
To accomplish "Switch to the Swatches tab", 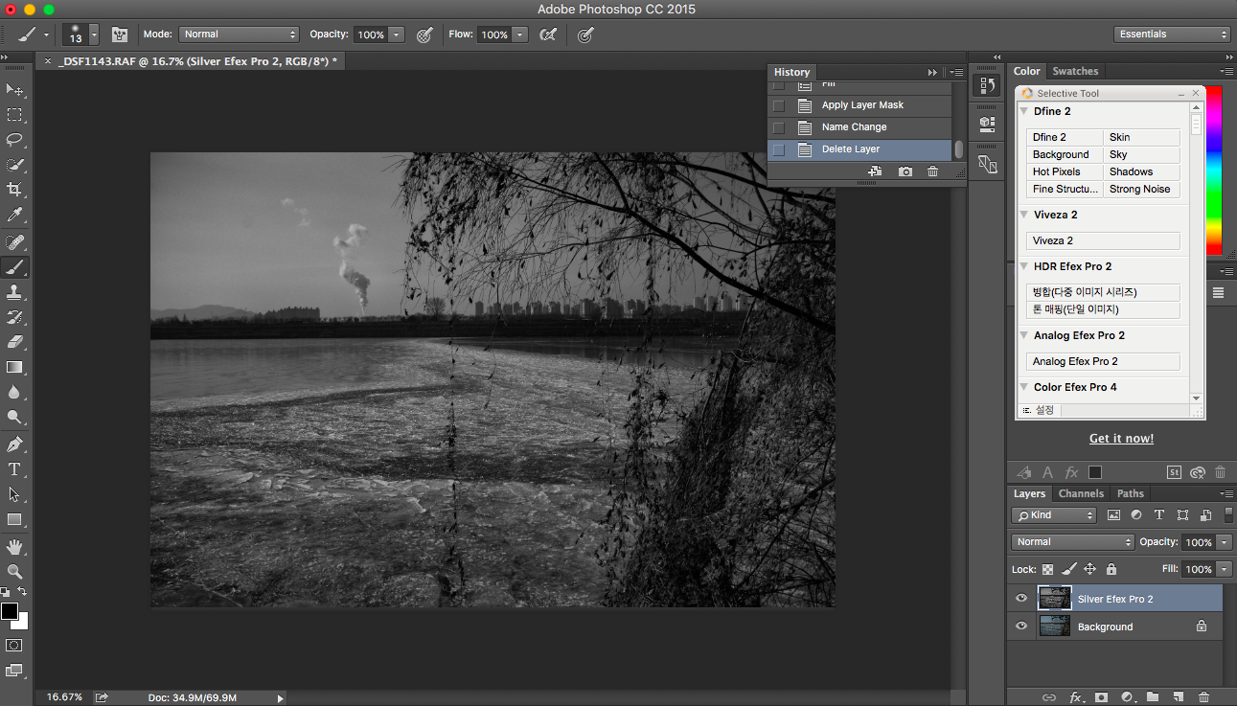I will 1075,71.
